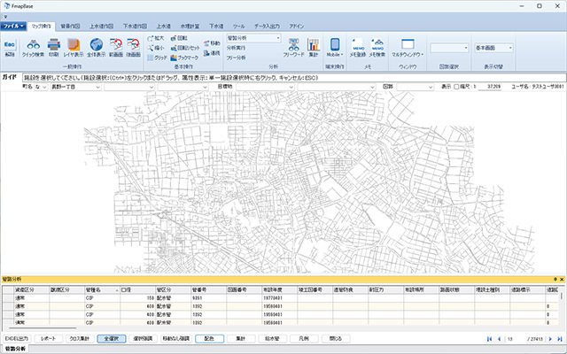Click the 印刷 print icon
Screen dimensions: 567x354
coord(53,46)
